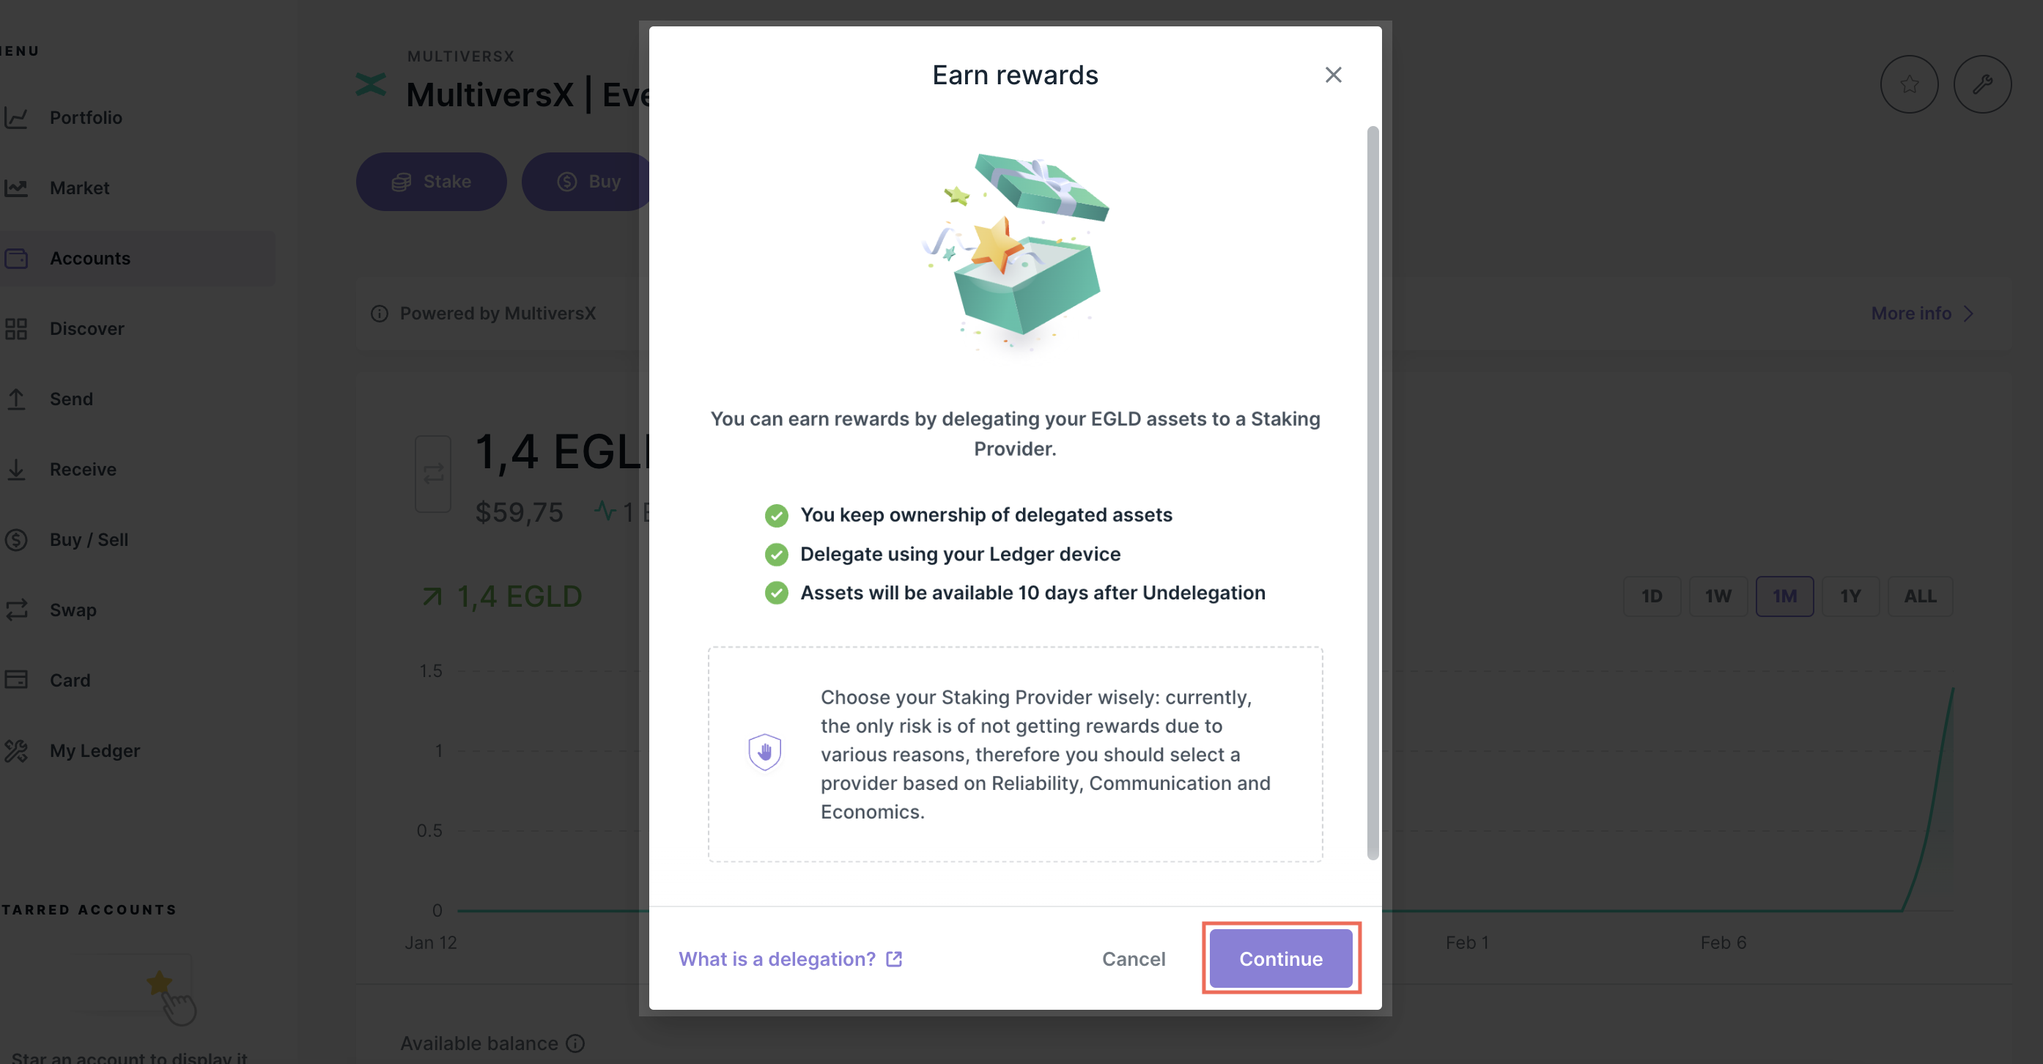Open the Discover grid icon
2043x1064 pixels.
18,328
